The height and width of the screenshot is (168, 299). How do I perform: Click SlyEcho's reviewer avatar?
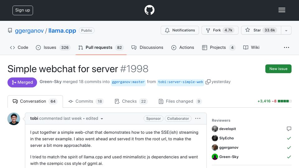215,138
